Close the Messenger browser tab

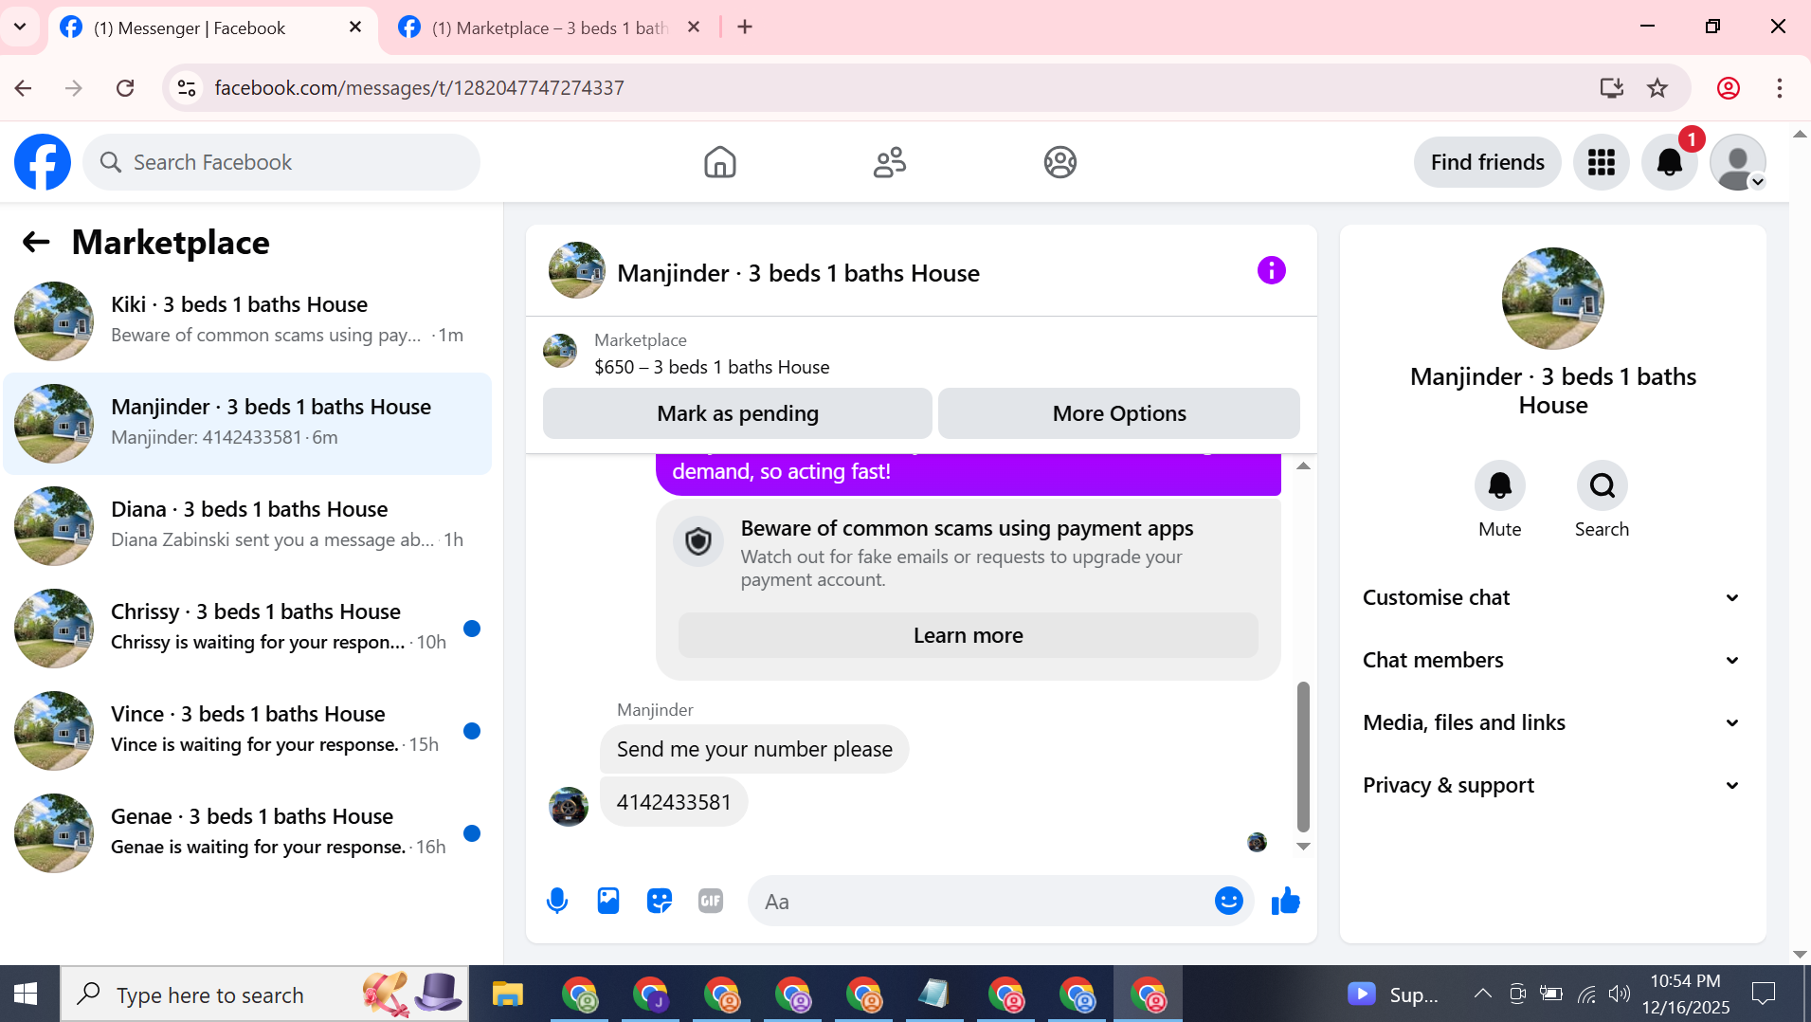point(355,27)
